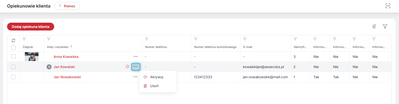Open the main table filter funnel icon beside the sliders
This screenshot has height=104, width=399.
(x=385, y=27)
